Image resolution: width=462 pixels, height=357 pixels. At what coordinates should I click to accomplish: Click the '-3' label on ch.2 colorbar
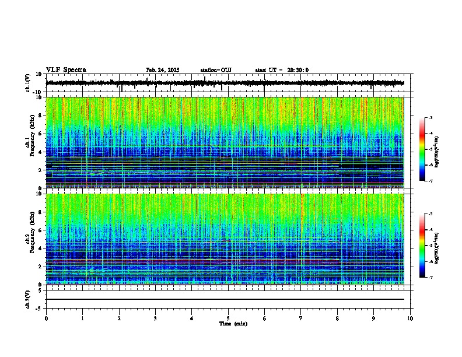(x=430, y=214)
